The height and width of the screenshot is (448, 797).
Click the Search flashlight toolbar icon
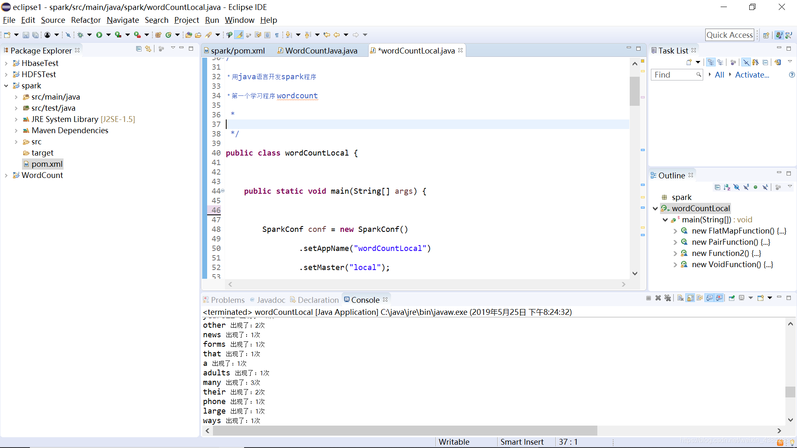[208, 35]
